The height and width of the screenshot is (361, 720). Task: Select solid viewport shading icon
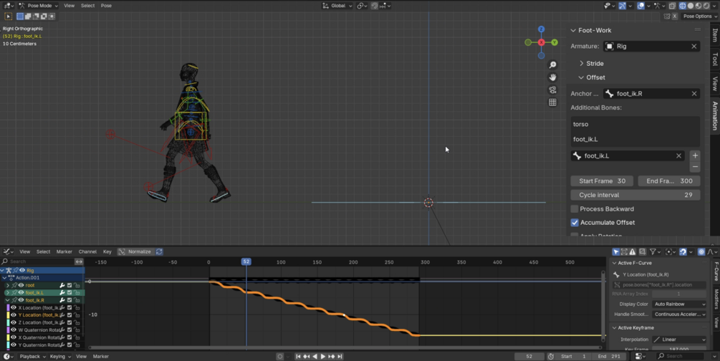tap(691, 6)
